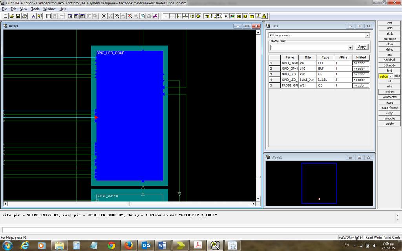402x251 pixels.
Task: Click the Zoom to fit full view icon
Action: (x=104, y=16)
